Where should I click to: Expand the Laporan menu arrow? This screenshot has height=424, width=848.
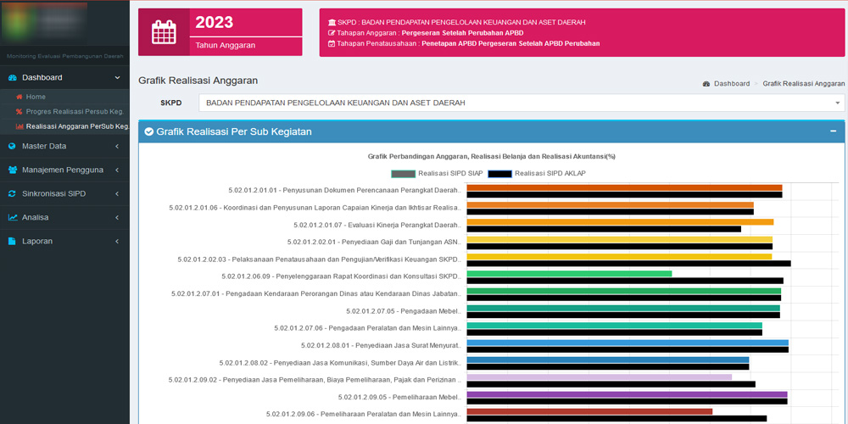pos(117,241)
